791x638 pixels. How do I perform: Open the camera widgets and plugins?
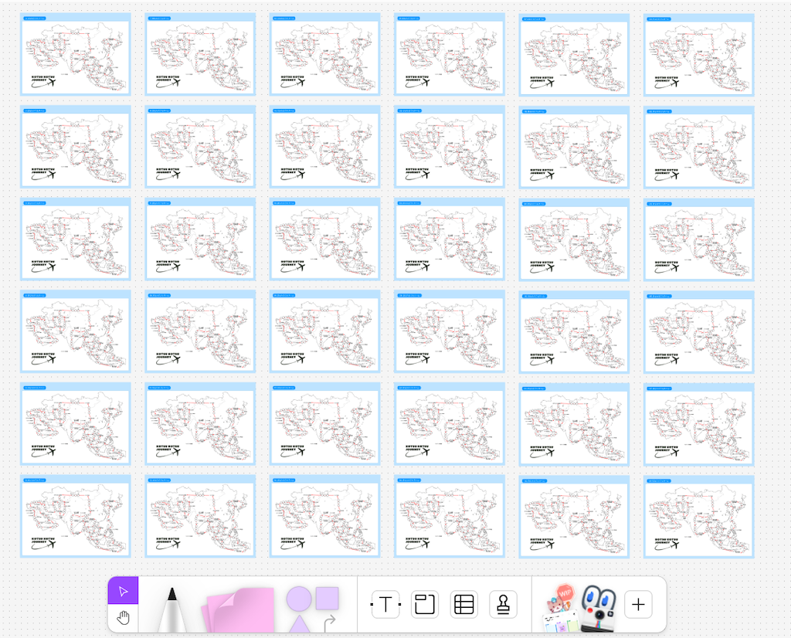coord(599,608)
